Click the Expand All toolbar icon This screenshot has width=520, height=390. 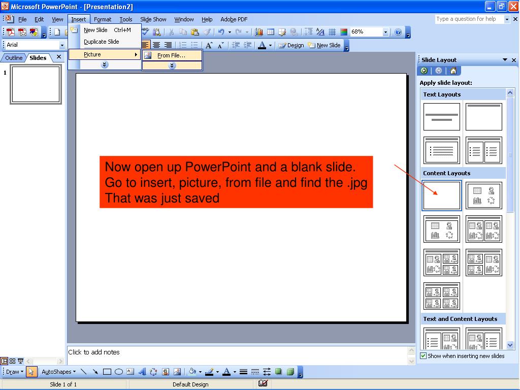(x=308, y=32)
